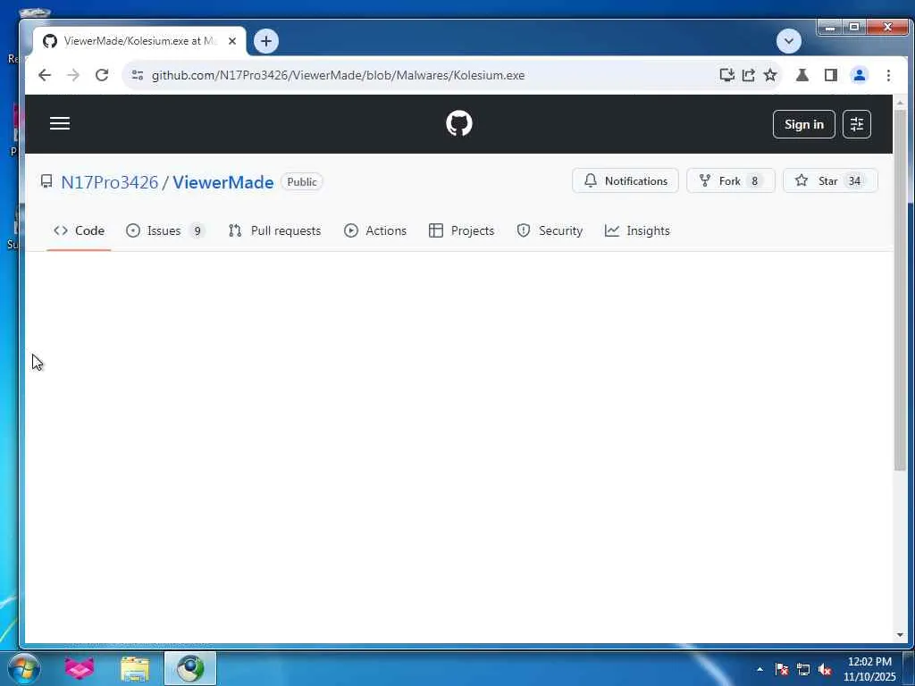Click the fork count 8
915x686 pixels.
click(754, 181)
